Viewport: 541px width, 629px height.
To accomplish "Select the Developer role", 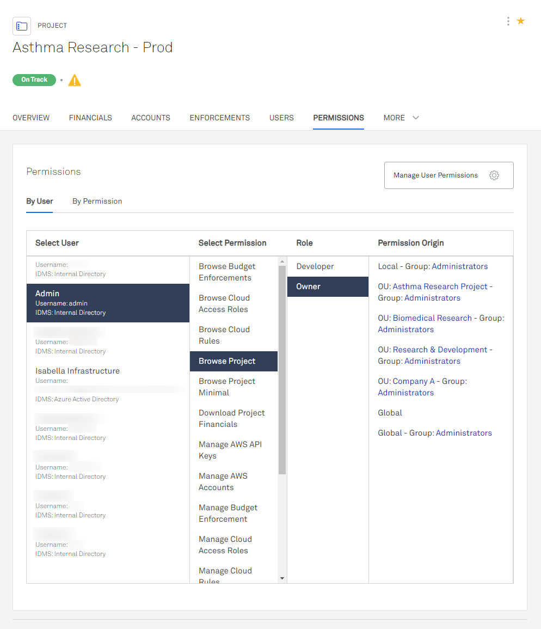I will (x=328, y=266).
